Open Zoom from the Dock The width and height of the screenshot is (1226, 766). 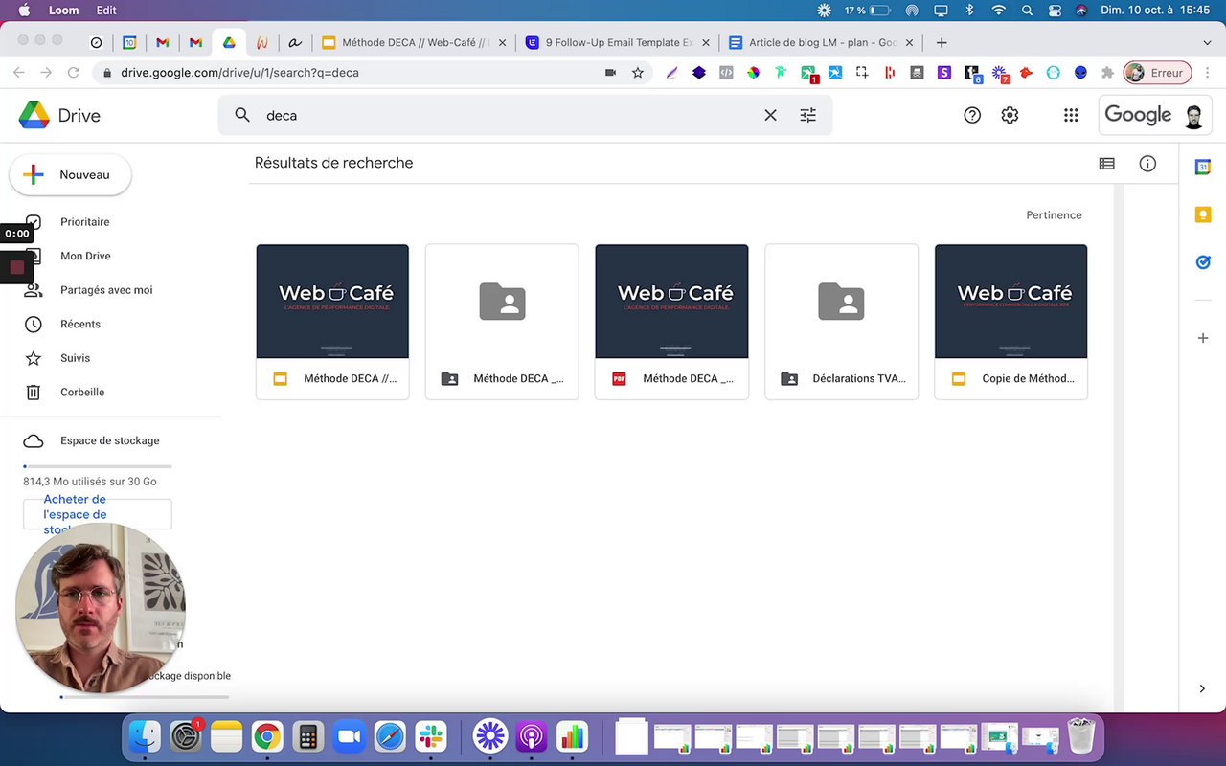click(349, 736)
